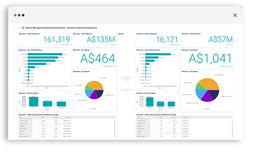Reset the Premium Activity Spend chart
Screen dimensions: 261x155
click(x=173, y=93)
